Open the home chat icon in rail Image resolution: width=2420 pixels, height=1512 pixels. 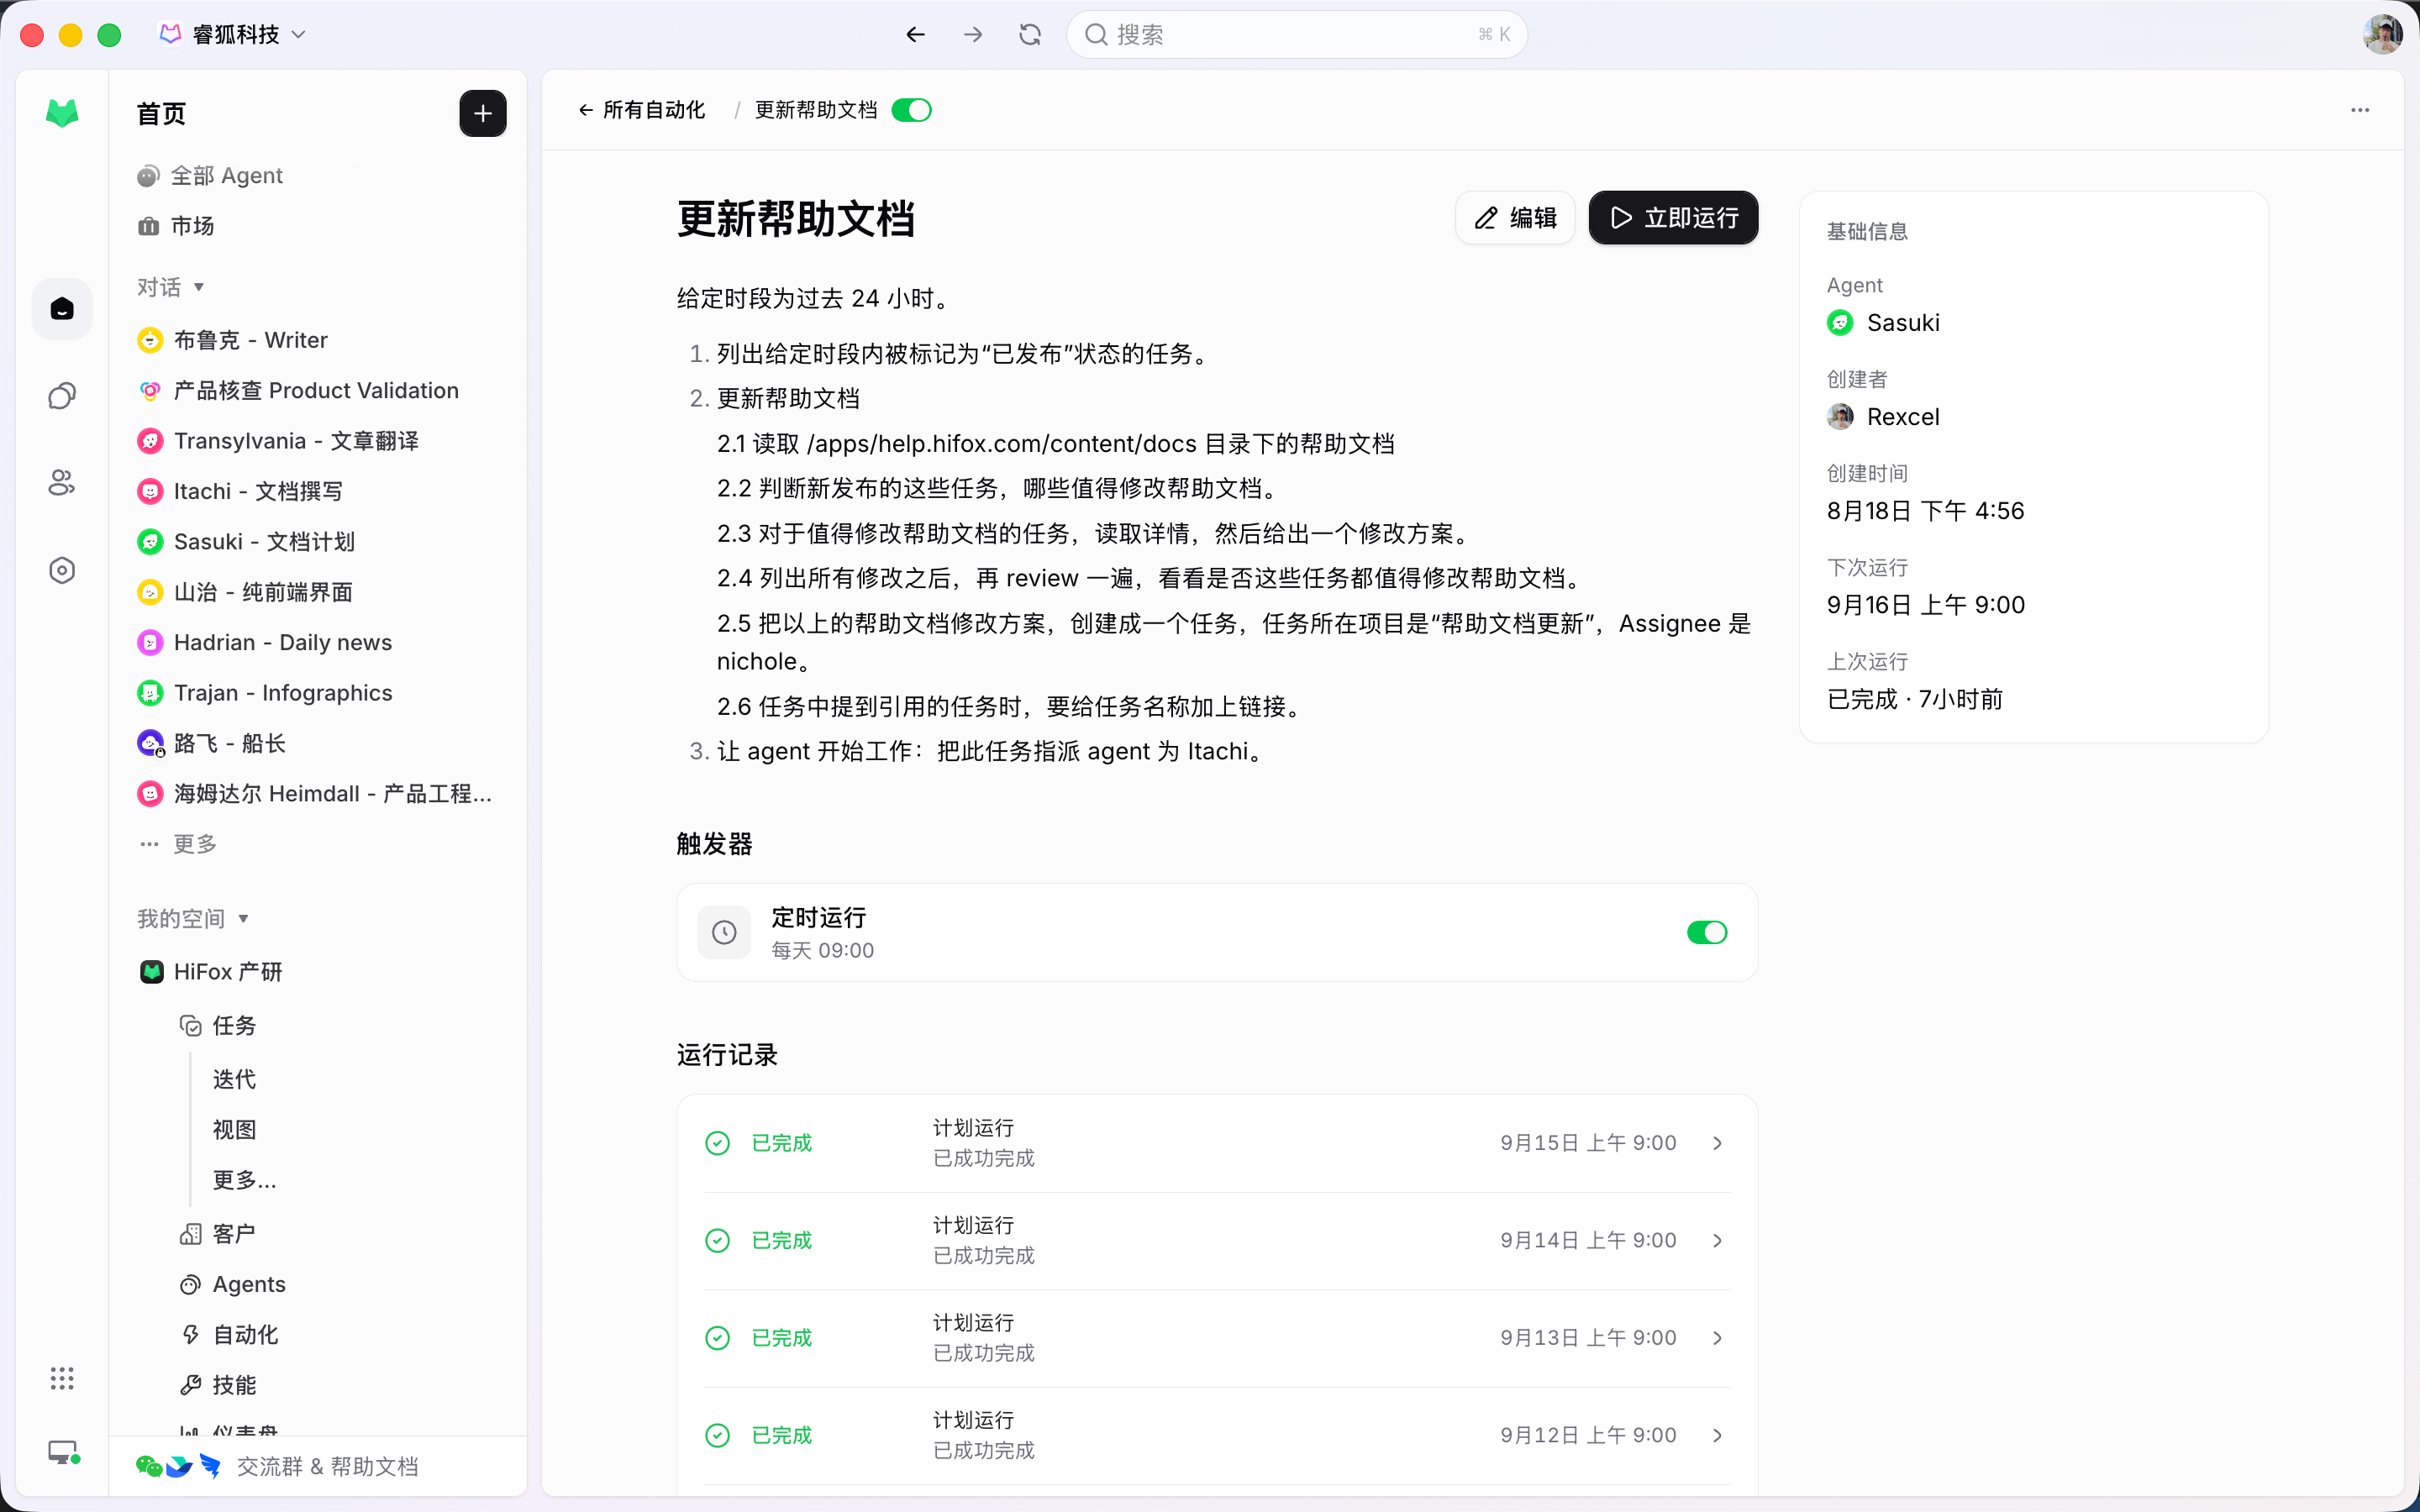pyautogui.click(x=62, y=309)
